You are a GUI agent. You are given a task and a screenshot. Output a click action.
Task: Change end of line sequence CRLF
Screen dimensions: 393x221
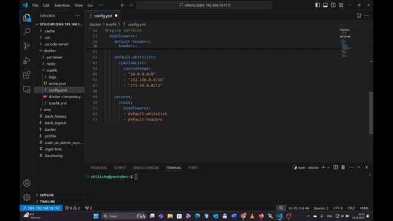point(351,208)
